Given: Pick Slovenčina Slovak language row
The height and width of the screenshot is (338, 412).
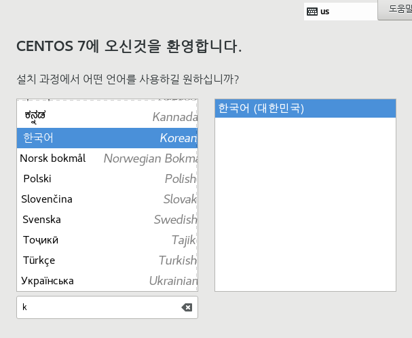Looking at the screenshot, I should pyautogui.click(x=107, y=199).
